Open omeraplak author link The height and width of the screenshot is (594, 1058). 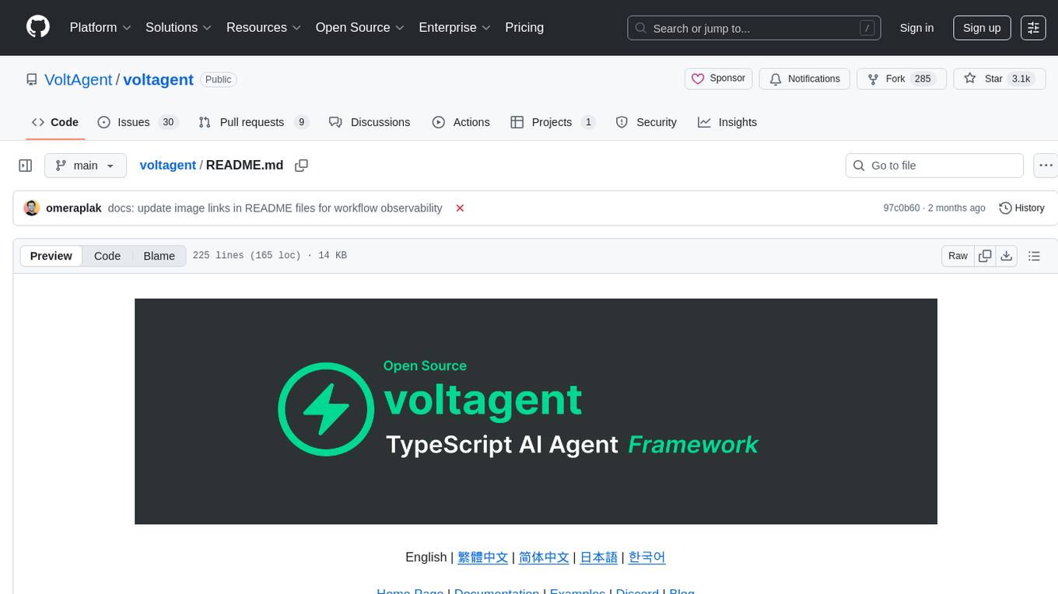pos(74,208)
